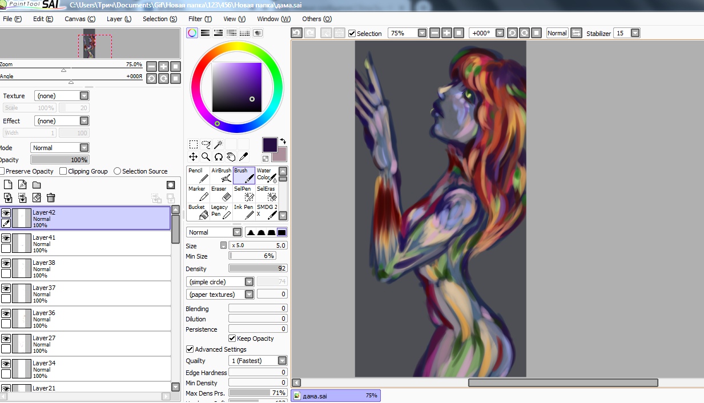Open the Texture dropdown

[62, 96]
